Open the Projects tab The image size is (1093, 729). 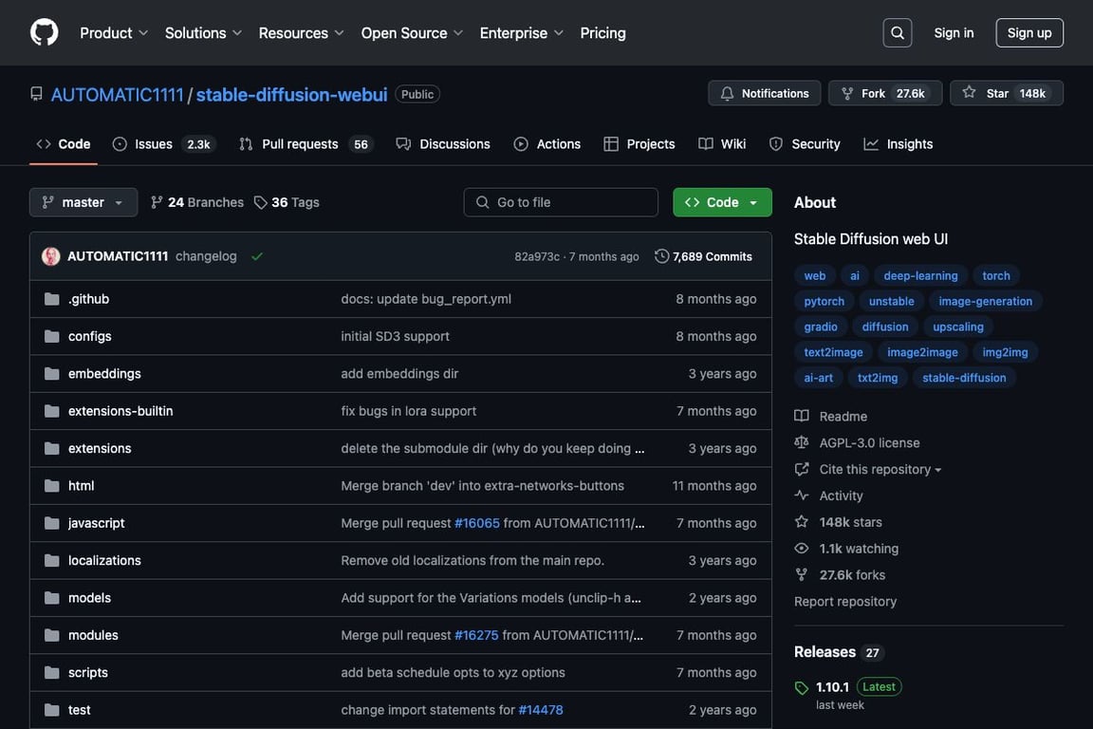point(639,143)
